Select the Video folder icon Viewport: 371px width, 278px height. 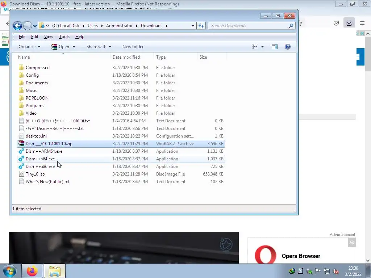pos(21,113)
